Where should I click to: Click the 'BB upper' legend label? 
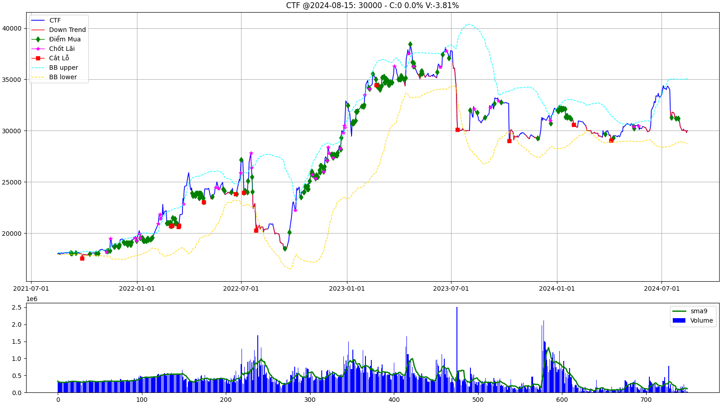[64, 67]
